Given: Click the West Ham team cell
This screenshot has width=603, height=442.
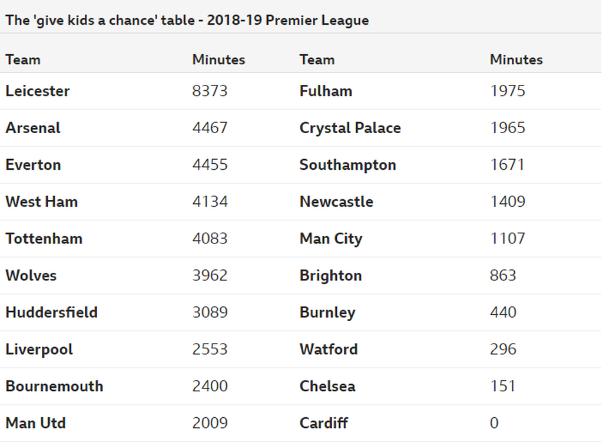Looking at the screenshot, I should point(42,202).
